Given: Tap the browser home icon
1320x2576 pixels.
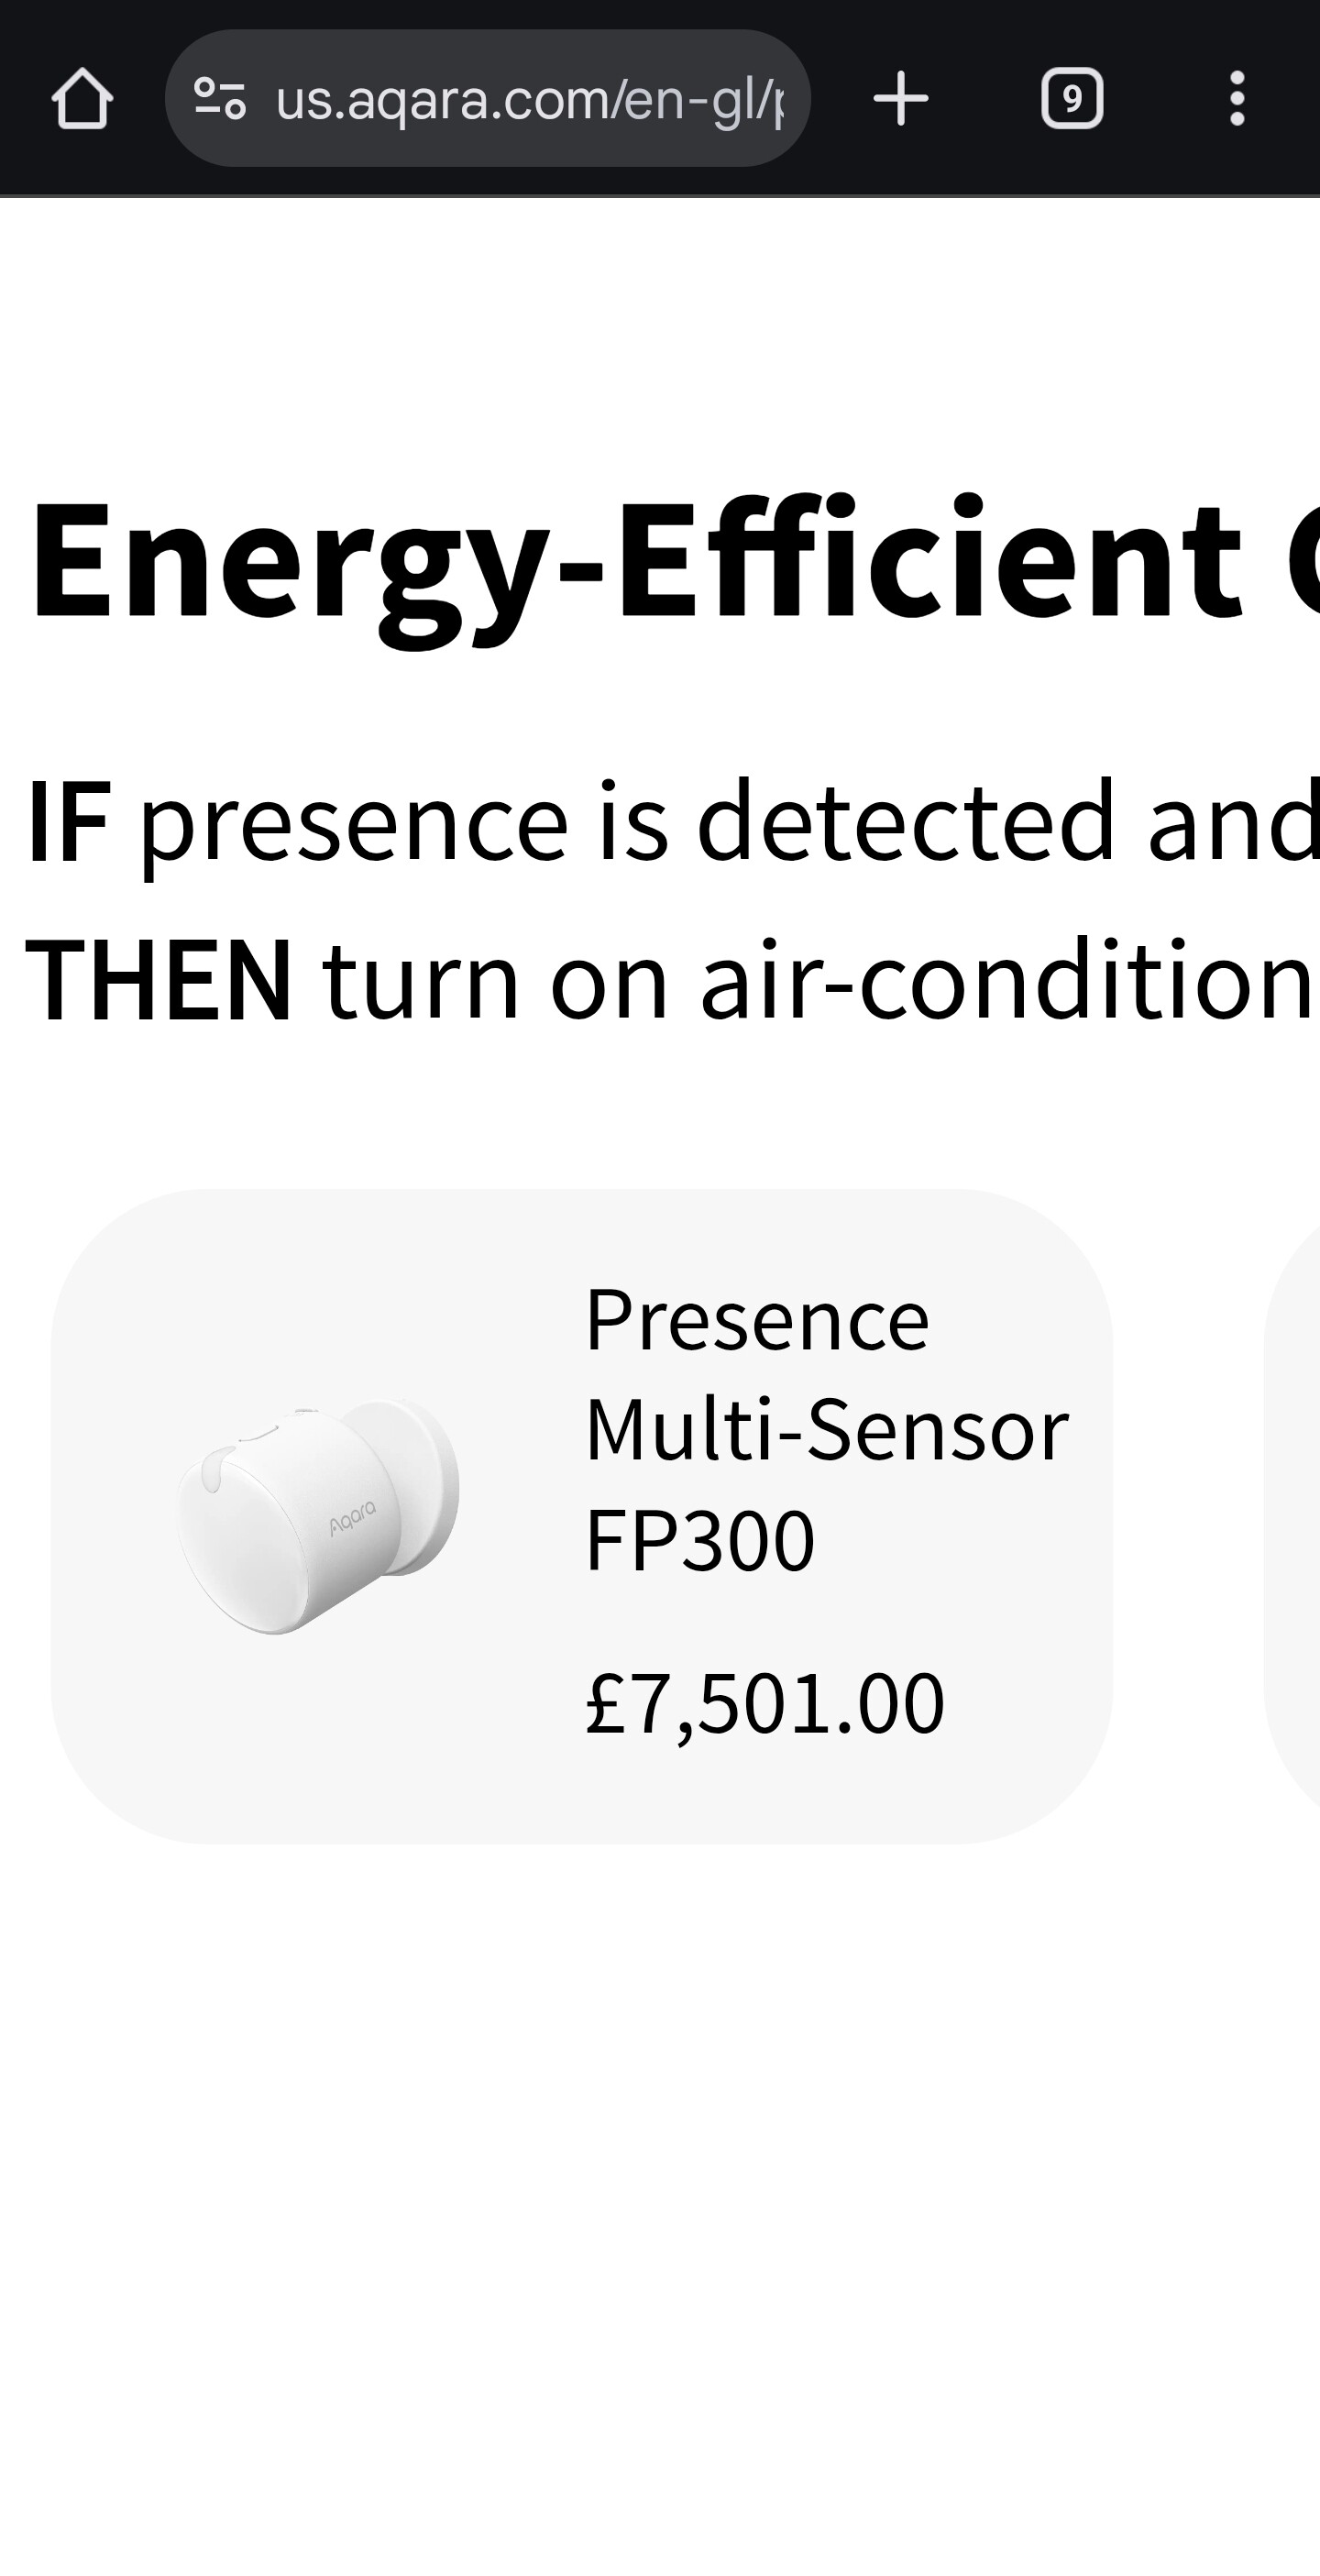Looking at the screenshot, I should point(82,98).
